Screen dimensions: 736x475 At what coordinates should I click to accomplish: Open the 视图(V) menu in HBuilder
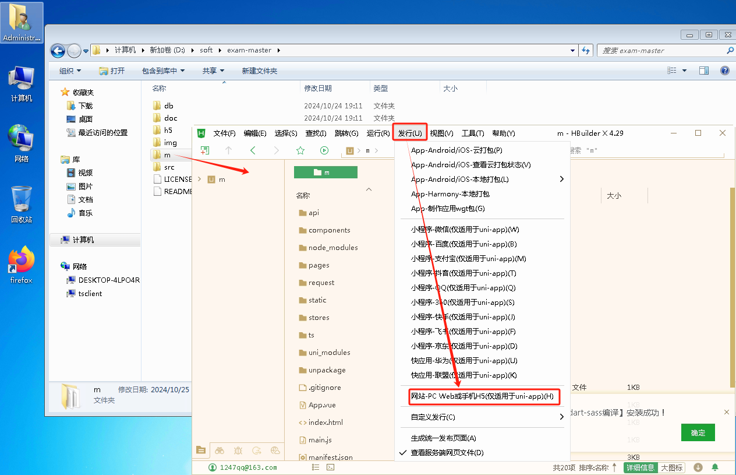point(442,133)
